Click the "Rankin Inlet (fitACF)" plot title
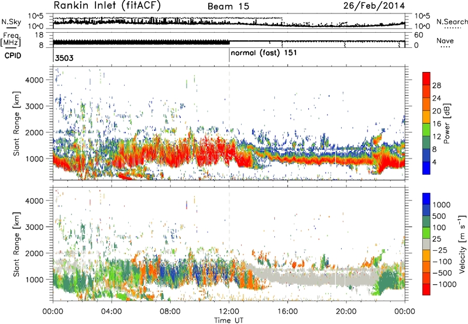 click(107, 5)
